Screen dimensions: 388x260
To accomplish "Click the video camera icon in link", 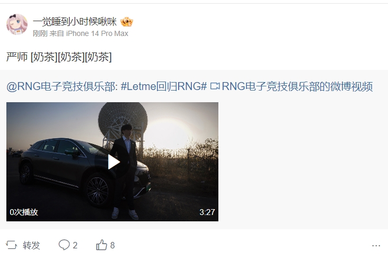I will coord(215,86).
